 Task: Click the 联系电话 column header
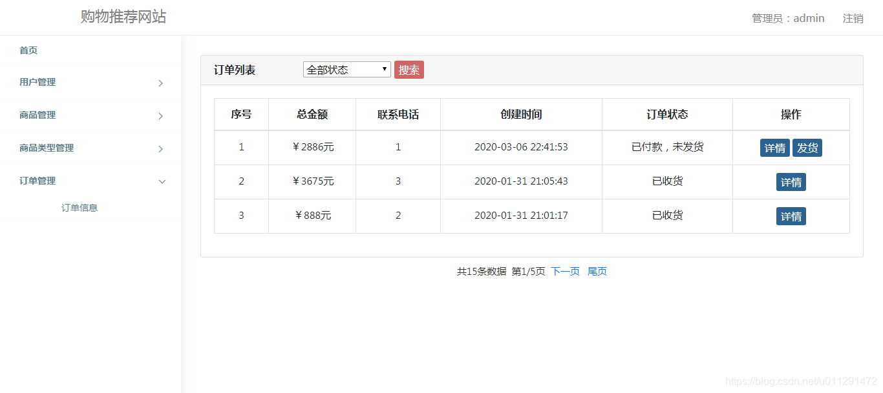[x=398, y=114]
